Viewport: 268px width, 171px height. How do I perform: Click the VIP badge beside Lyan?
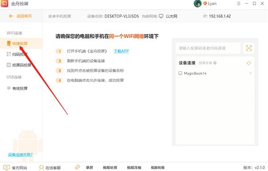tap(205, 3)
